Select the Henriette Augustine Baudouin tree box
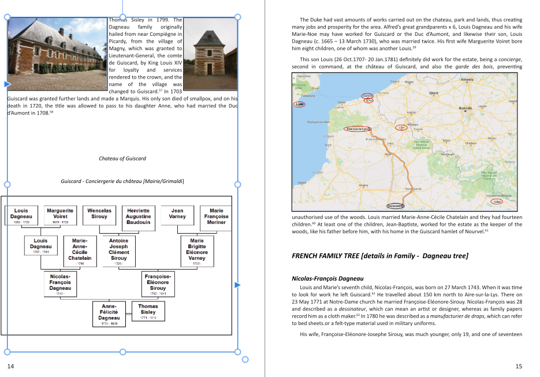The image size is (540, 377). tap(139, 218)
